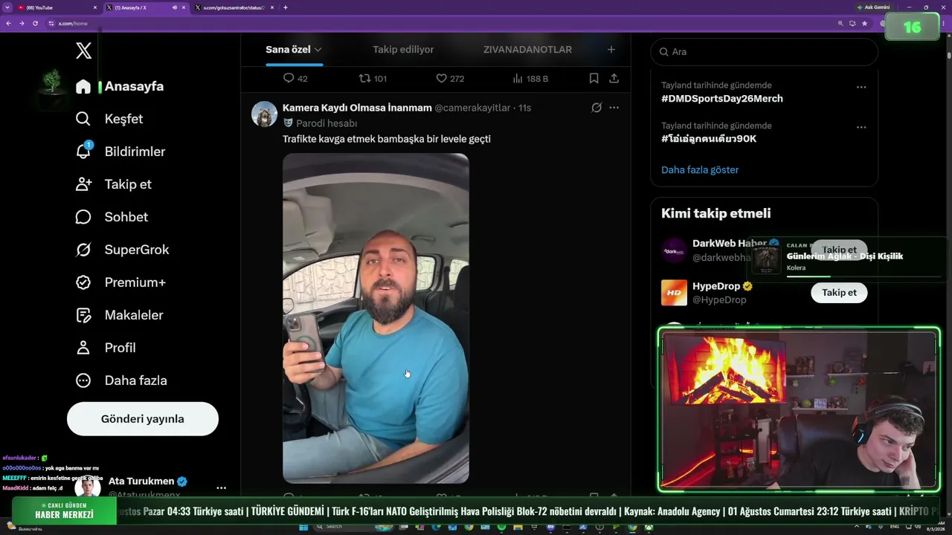Open more options for second Tayland trend

coord(861,127)
